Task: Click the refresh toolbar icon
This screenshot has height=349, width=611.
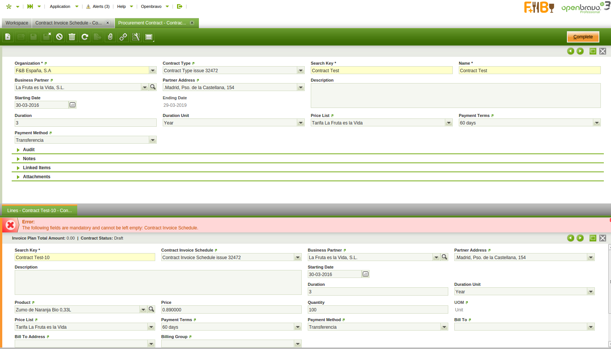Action: (x=85, y=37)
